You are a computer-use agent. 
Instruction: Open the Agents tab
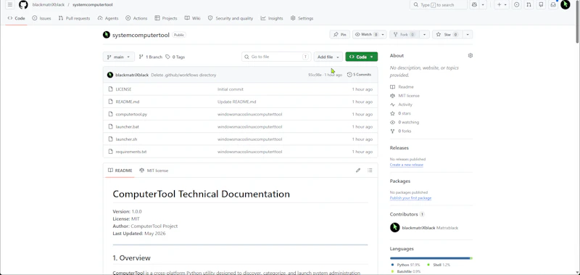pos(108,18)
